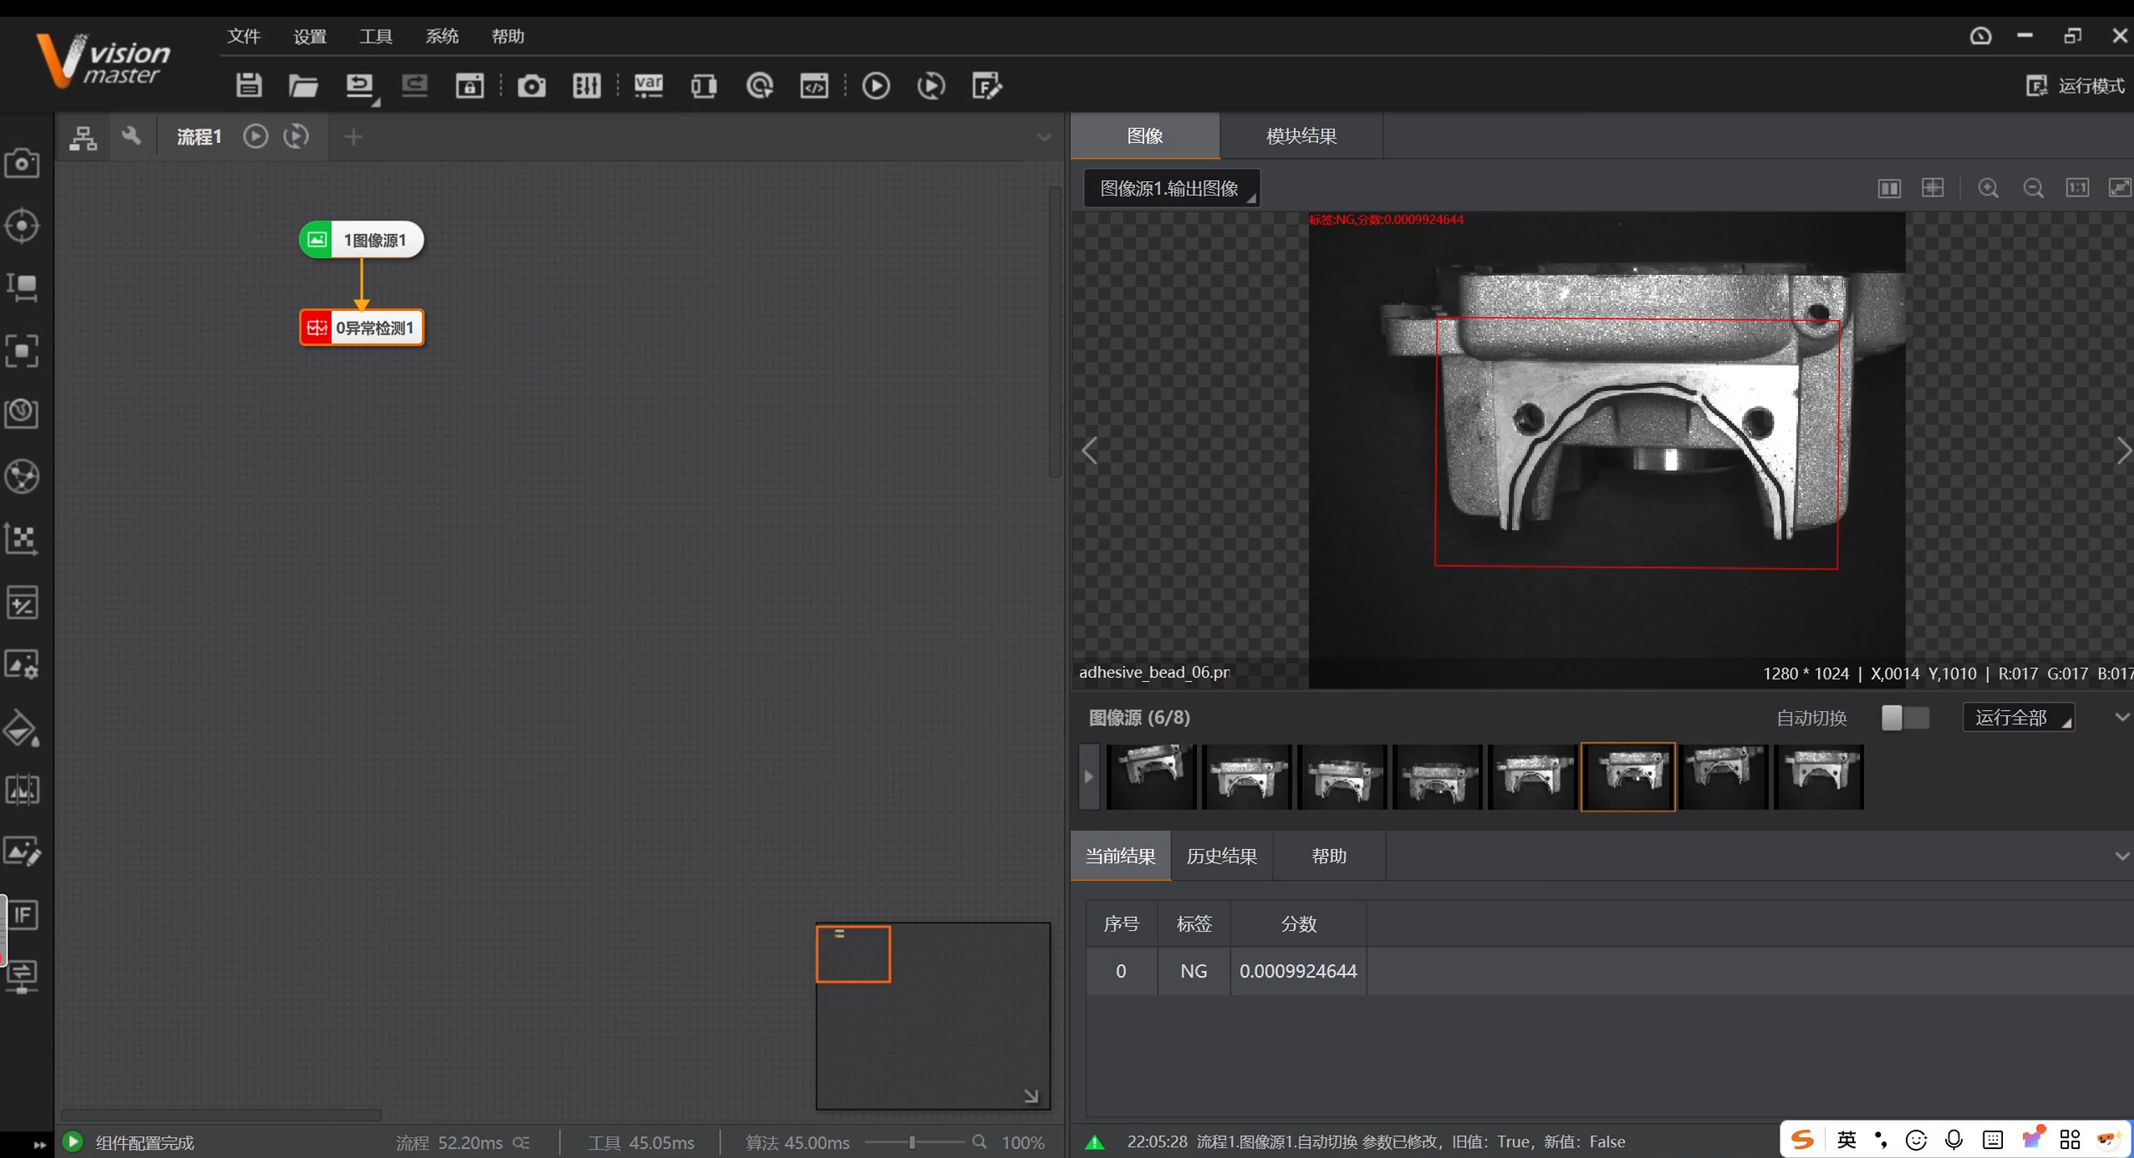Click the camera management icon in toolbar
2134x1158 pixels.
pyautogui.click(x=531, y=85)
